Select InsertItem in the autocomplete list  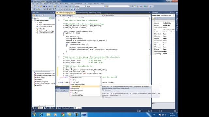(85, 93)
